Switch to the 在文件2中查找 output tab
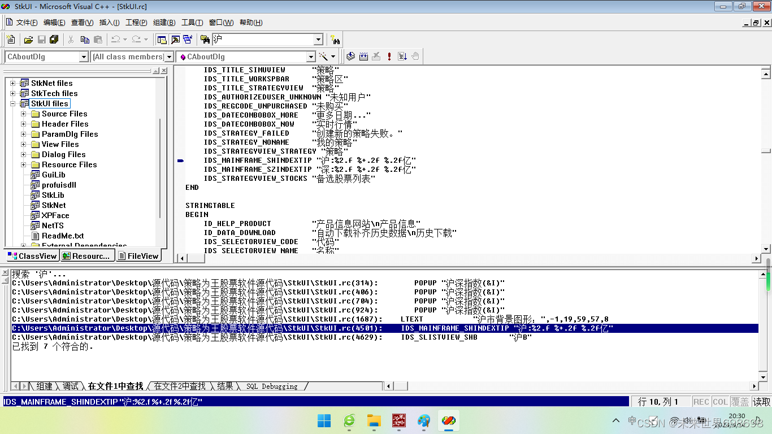 coord(180,386)
